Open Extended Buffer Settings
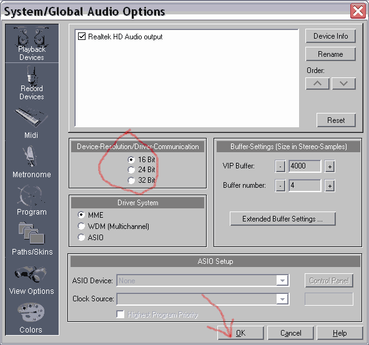This screenshot has width=369, height=345. click(283, 219)
